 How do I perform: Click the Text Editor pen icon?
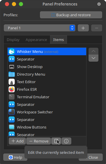coord(12,82)
